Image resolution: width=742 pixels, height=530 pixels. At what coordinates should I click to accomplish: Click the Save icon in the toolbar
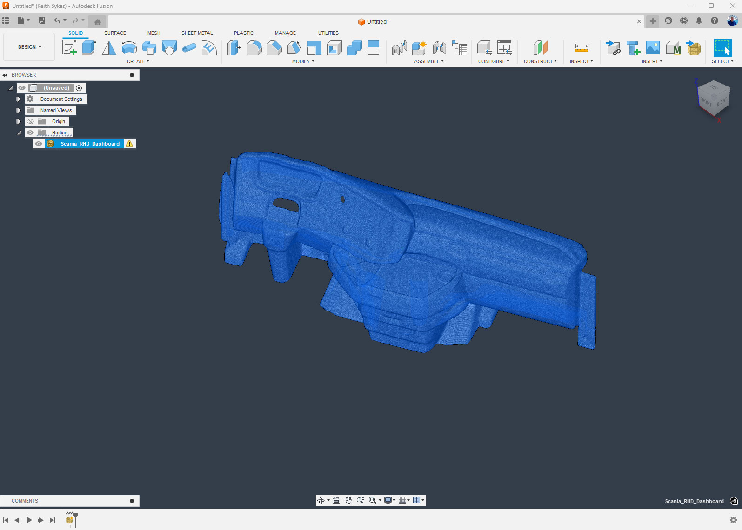coord(42,20)
